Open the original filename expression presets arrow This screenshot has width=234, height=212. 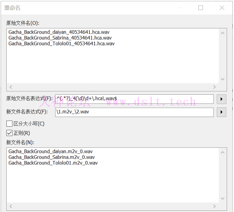[x=221, y=99]
